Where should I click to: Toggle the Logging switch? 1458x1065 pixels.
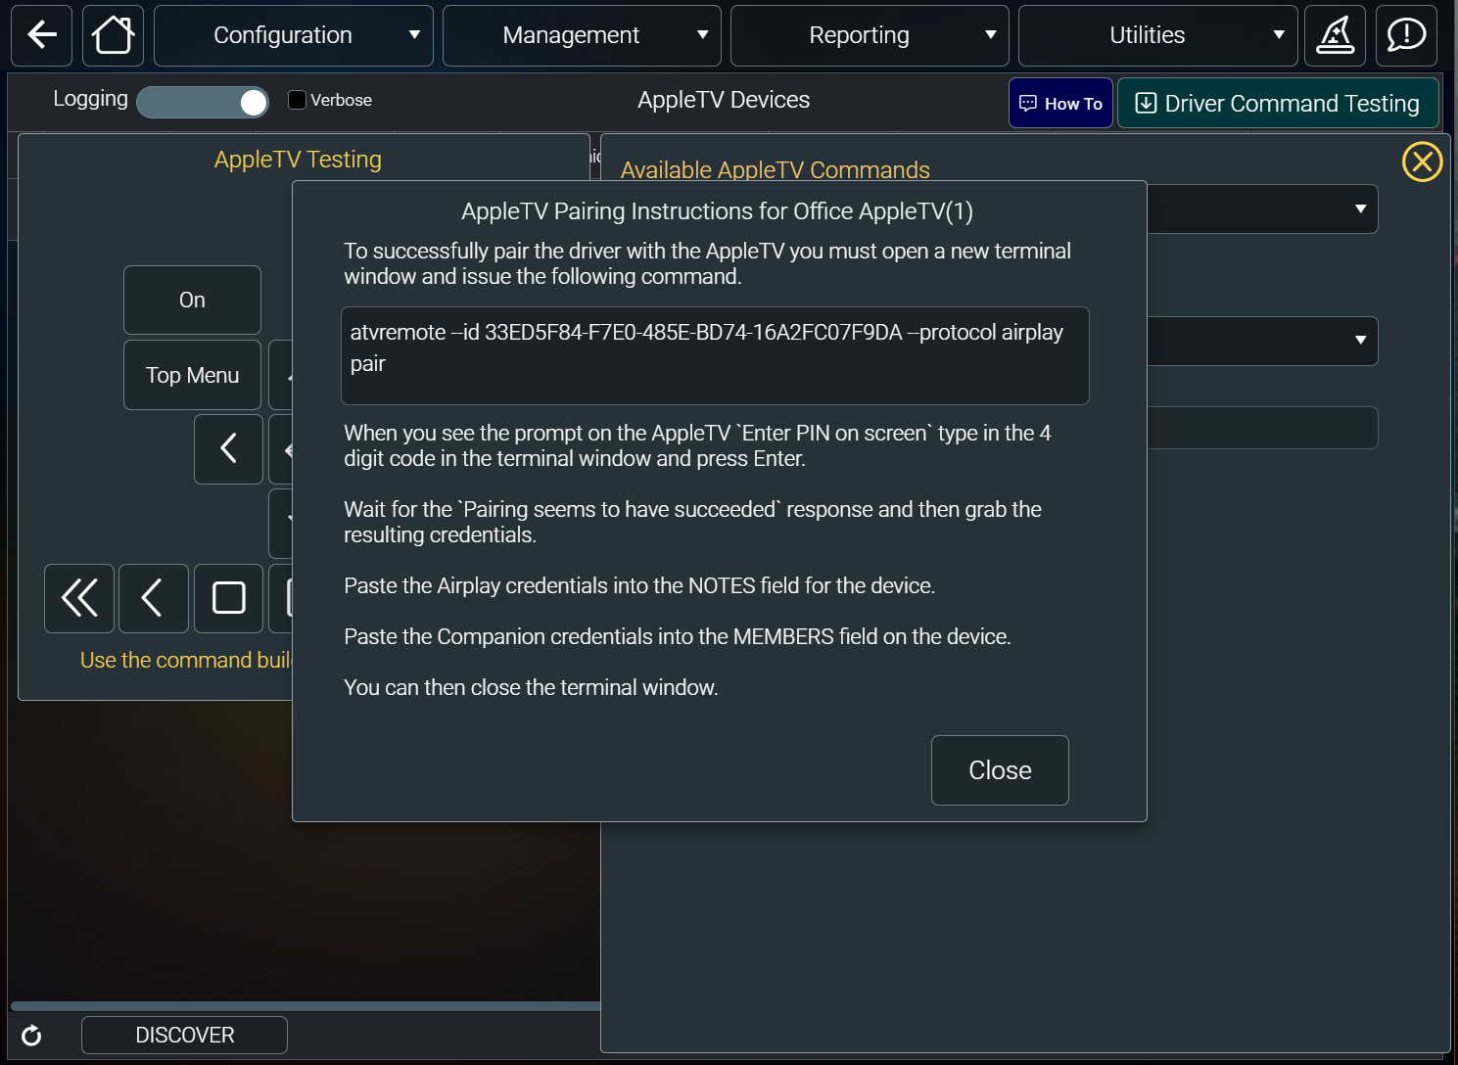(203, 102)
